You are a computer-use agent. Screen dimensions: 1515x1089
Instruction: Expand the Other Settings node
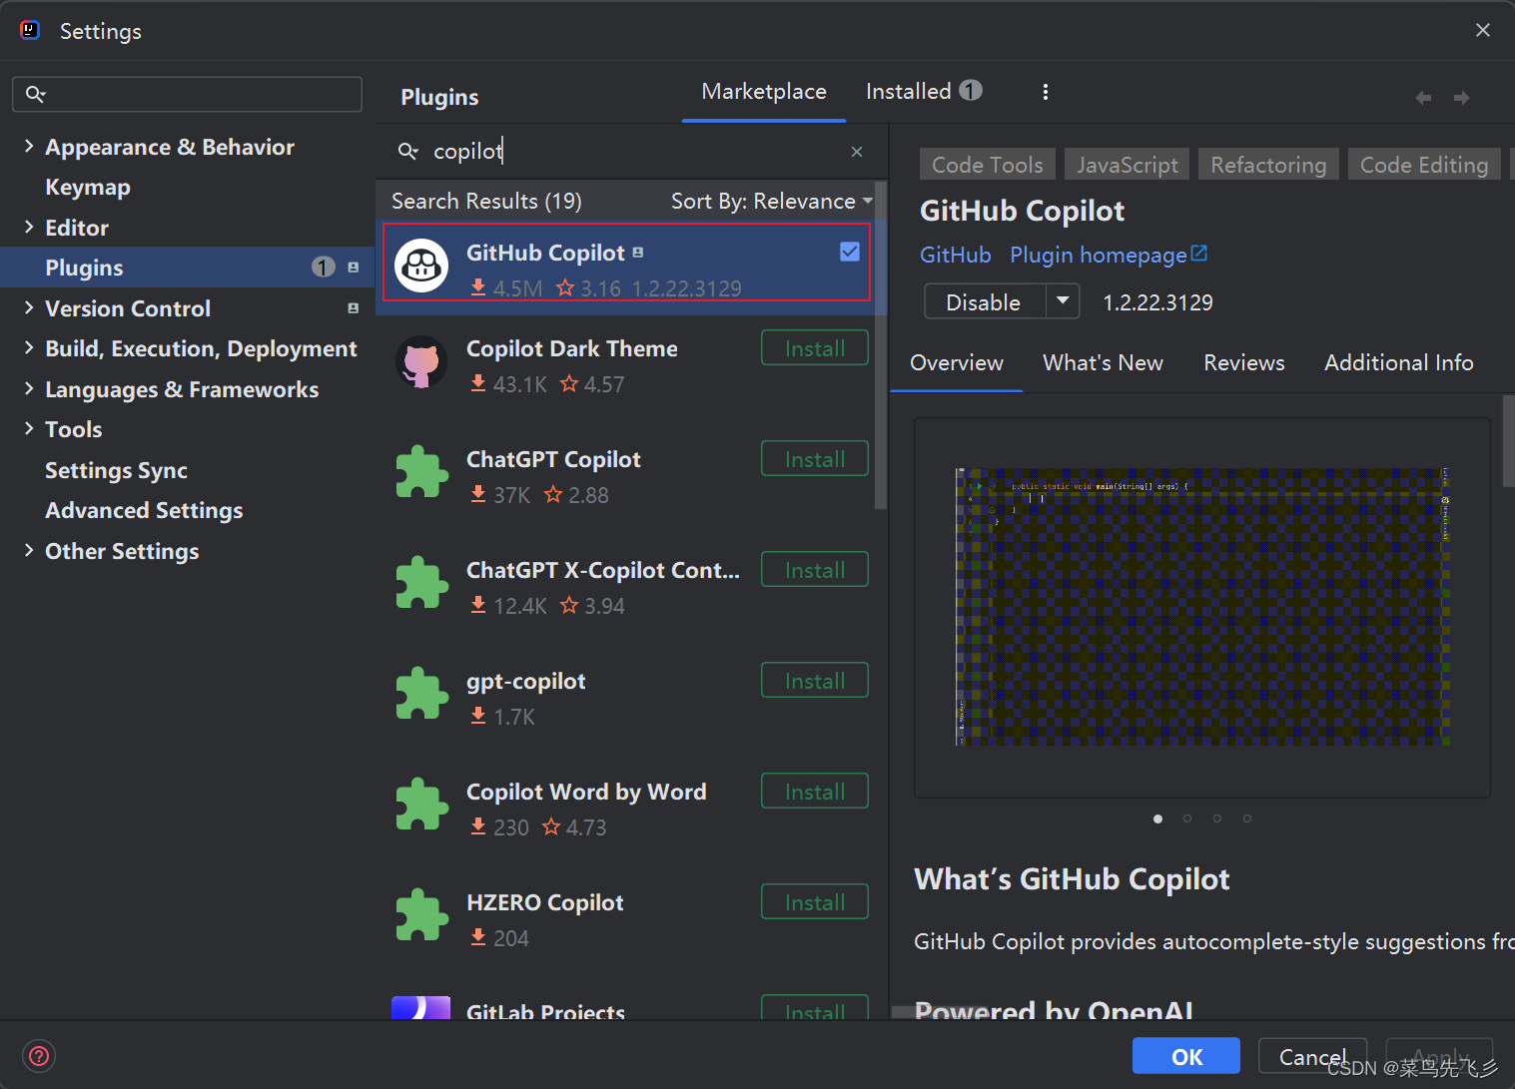tap(28, 550)
